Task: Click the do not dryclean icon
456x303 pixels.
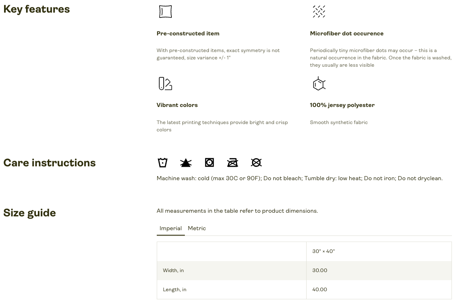Action: click(x=256, y=163)
